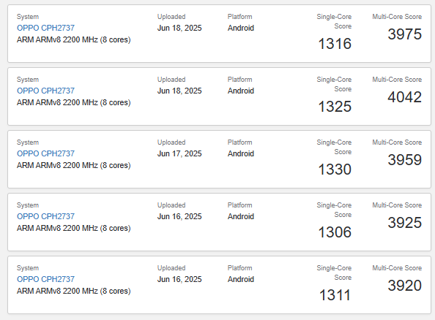
Task: Click the Jun 18, 2025 date on the 3975 result
Action: tap(179, 28)
